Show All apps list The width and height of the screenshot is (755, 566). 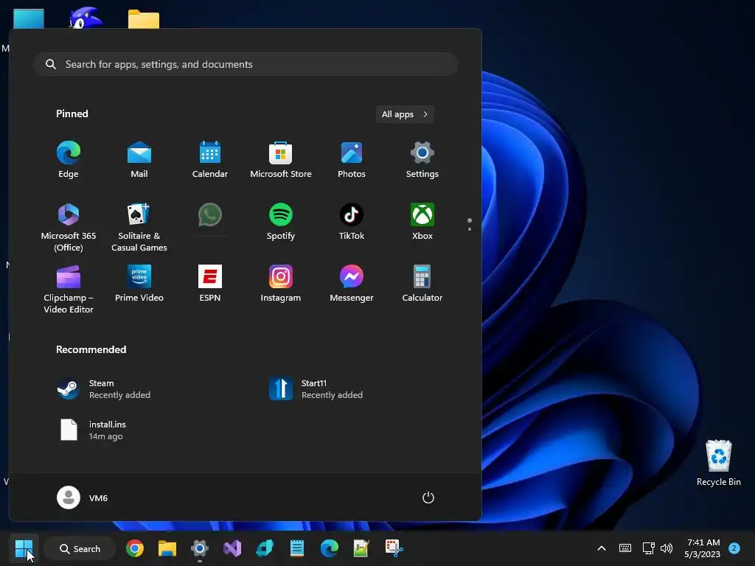pos(405,114)
